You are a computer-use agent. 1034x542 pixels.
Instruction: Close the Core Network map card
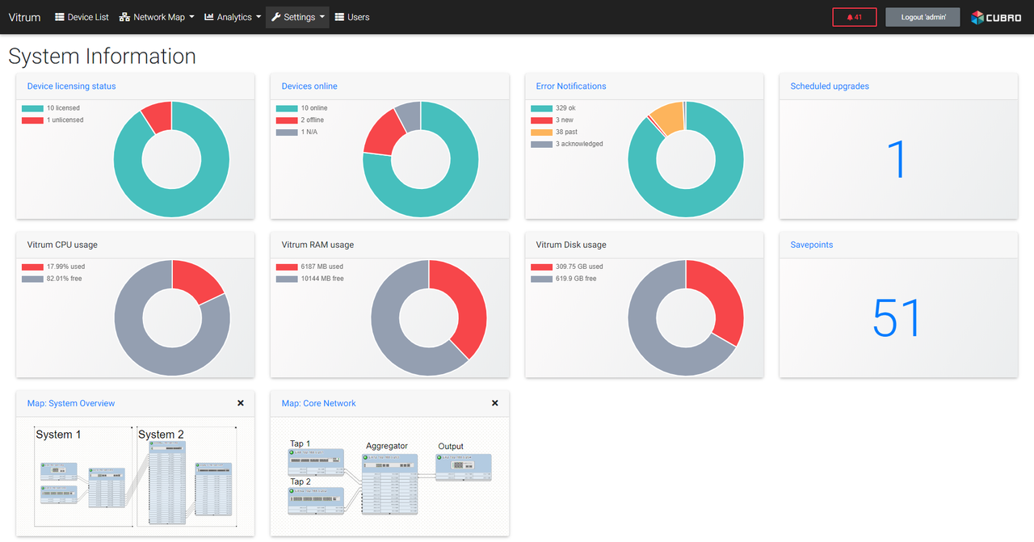pos(495,403)
